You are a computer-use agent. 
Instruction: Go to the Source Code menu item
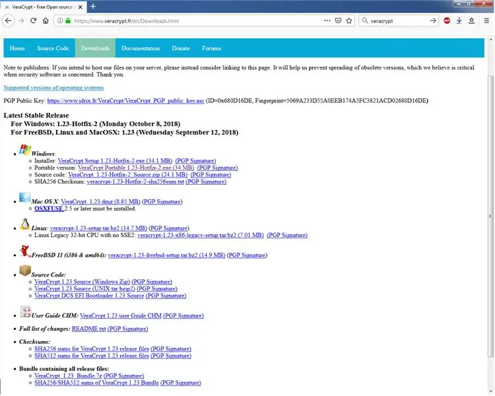[53, 48]
